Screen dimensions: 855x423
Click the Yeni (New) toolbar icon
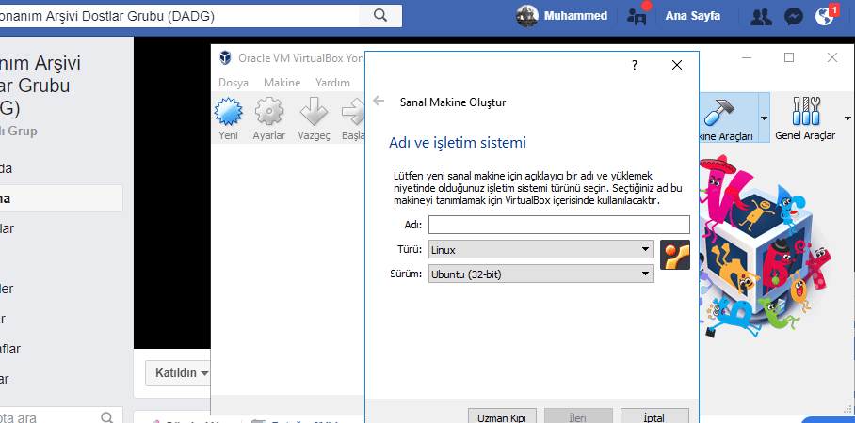coord(228,112)
